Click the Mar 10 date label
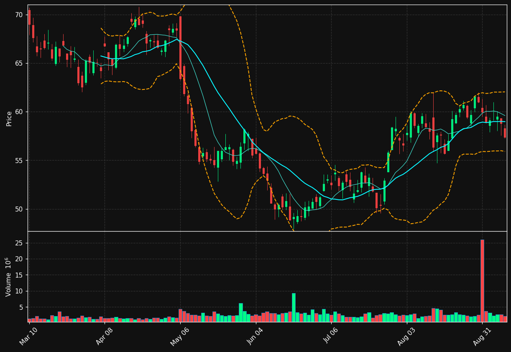The width and height of the screenshot is (511, 352). (x=29, y=337)
